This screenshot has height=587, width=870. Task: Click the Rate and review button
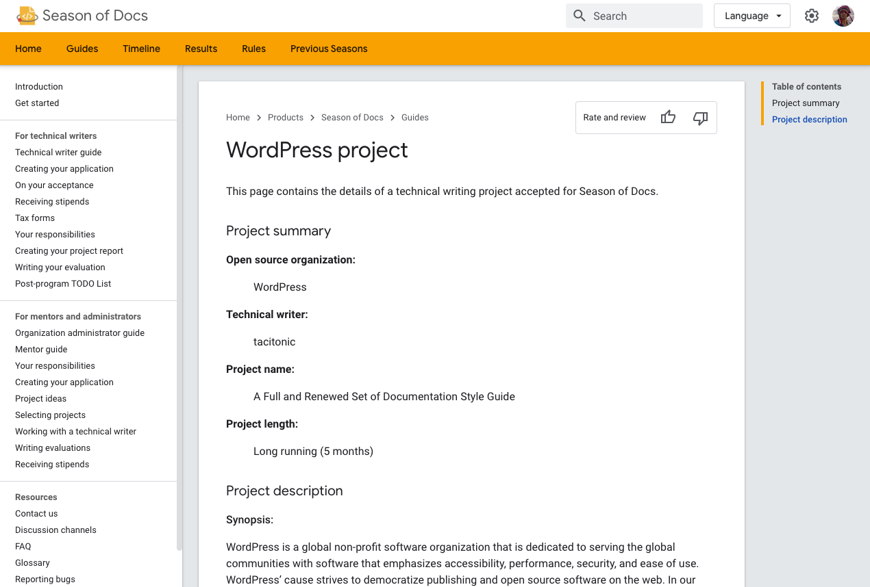click(614, 117)
